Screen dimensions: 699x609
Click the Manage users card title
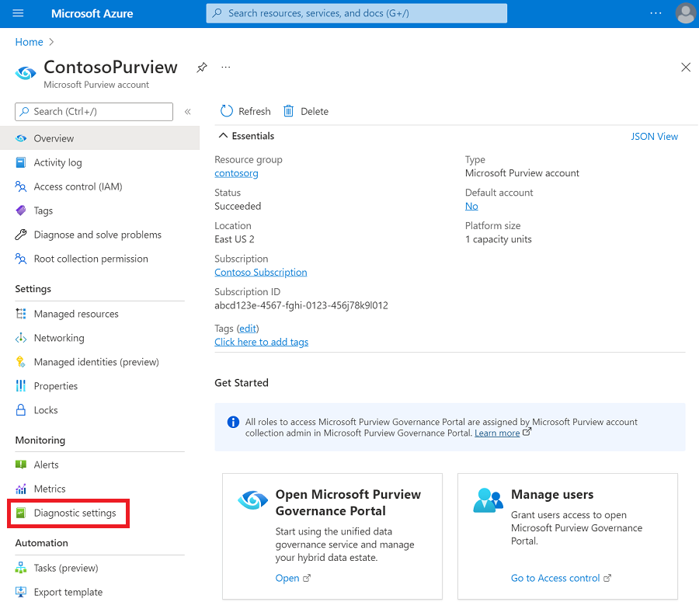point(552,494)
